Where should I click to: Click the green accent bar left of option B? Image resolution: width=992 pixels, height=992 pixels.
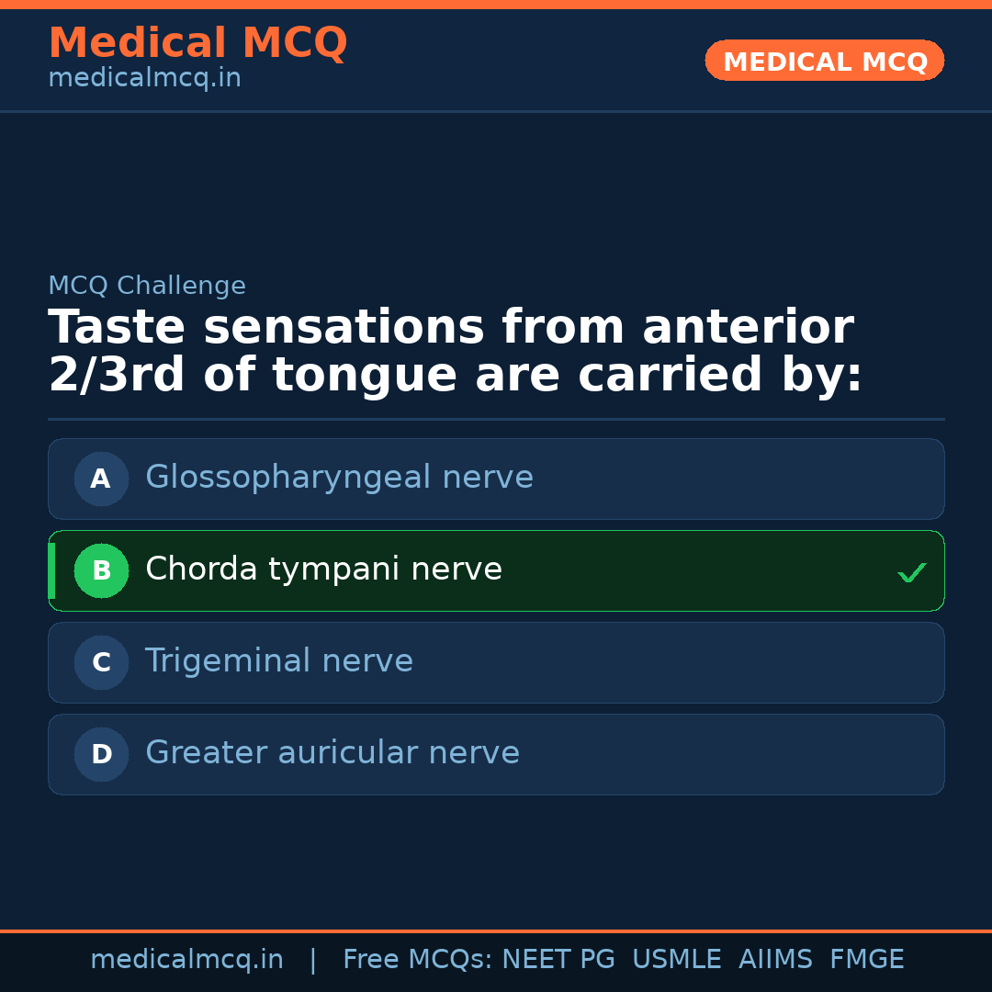pos(52,570)
